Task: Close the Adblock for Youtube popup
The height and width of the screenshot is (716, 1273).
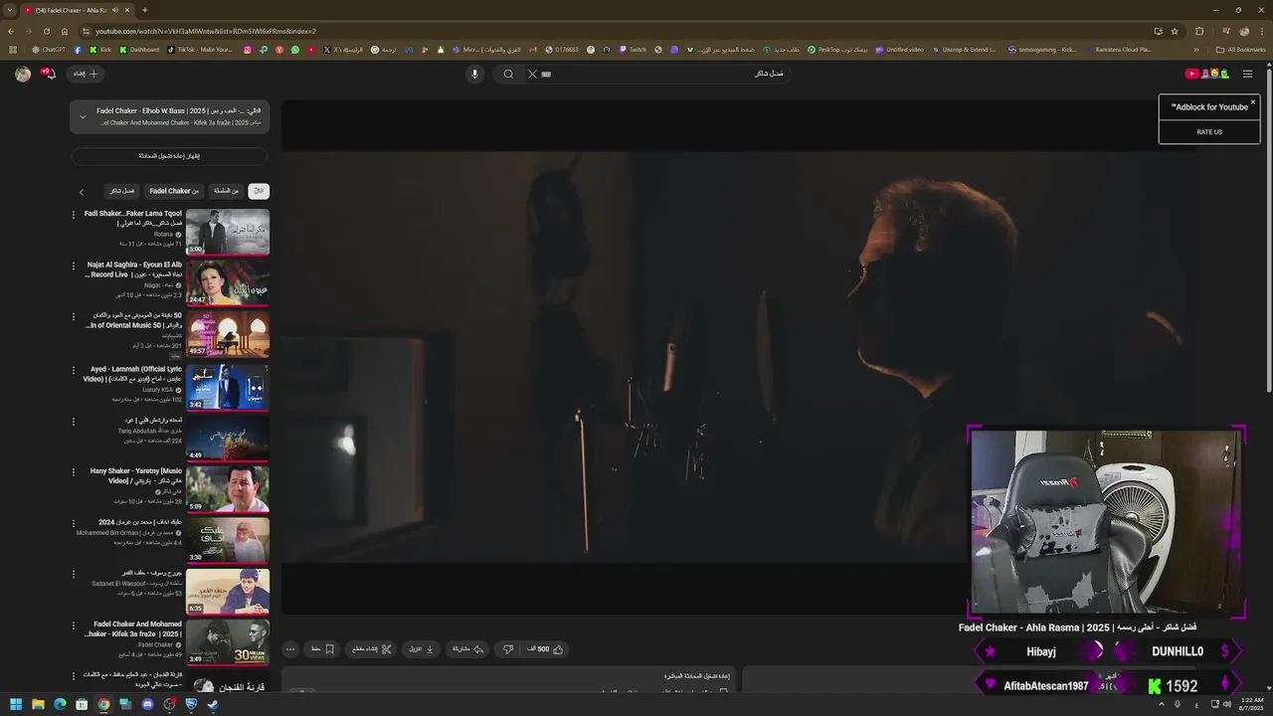Action: [1252, 102]
